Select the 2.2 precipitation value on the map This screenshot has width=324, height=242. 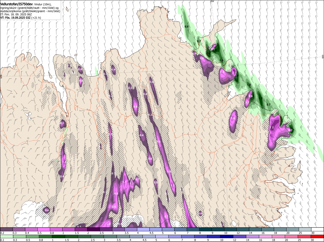(272, 128)
